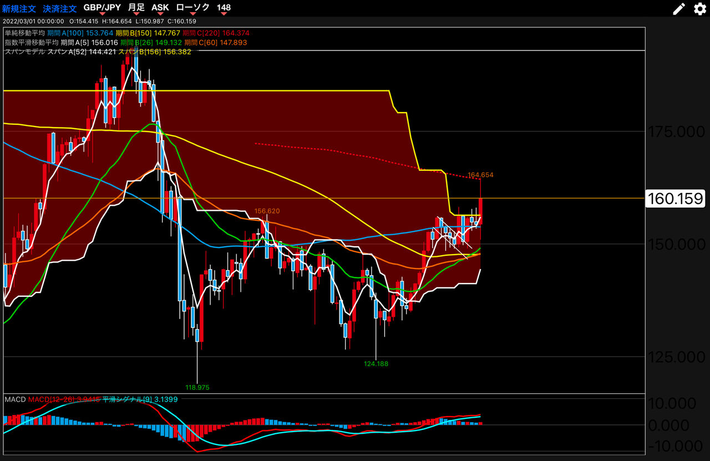The image size is (710, 461).
Task: Click the 125.000 price axis label
Action: click(x=676, y=357)
